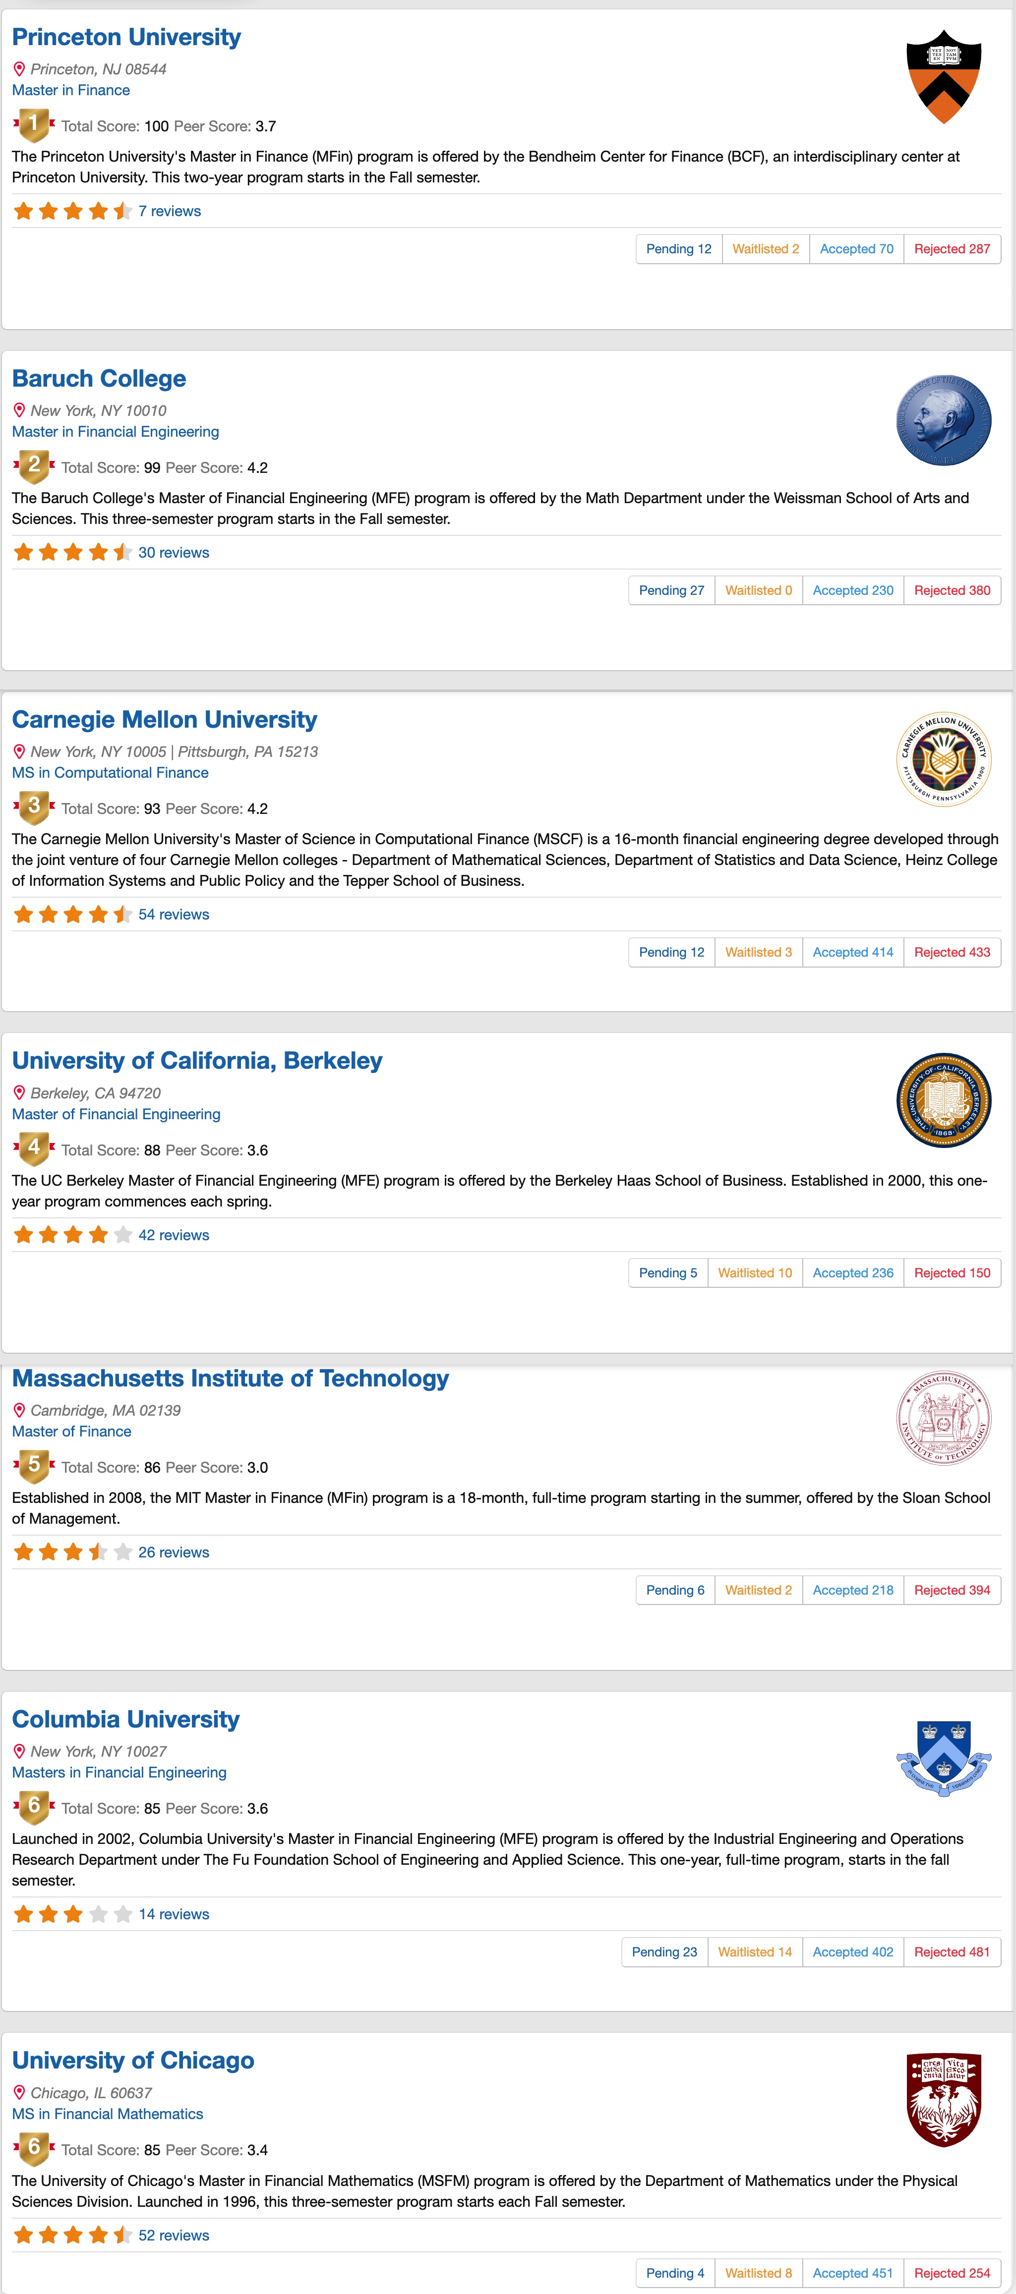Open MS in Computational Finance program link
The image size is (1016, 2294).
point(110,773)
